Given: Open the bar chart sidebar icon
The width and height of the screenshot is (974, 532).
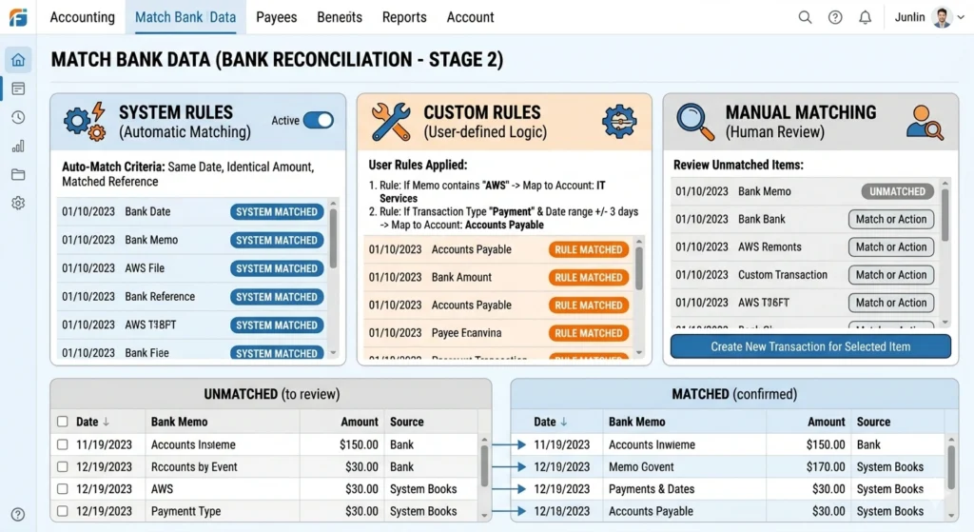Looking at the screenshot, I should click(x=18, y=146).
